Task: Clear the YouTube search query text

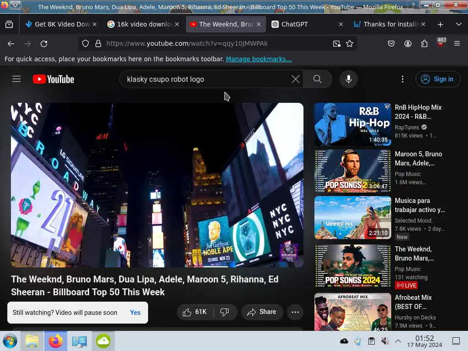Action: pos(296,79)
